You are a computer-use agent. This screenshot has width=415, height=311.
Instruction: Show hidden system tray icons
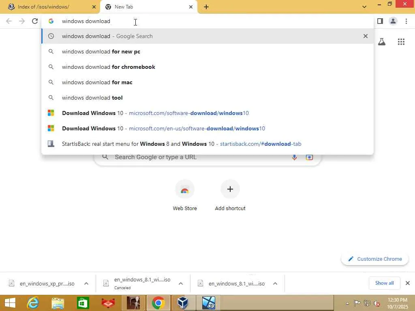point(347,303)
